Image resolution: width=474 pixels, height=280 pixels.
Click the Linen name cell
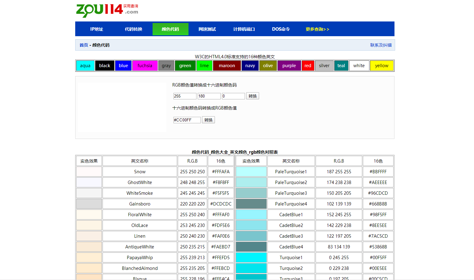pyautogui.click(x=140, y=236)
